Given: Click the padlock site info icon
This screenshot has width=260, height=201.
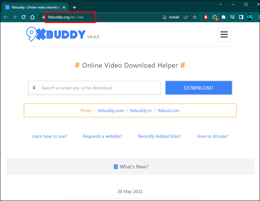Looking at the screenshot, I should pos(44,17).
